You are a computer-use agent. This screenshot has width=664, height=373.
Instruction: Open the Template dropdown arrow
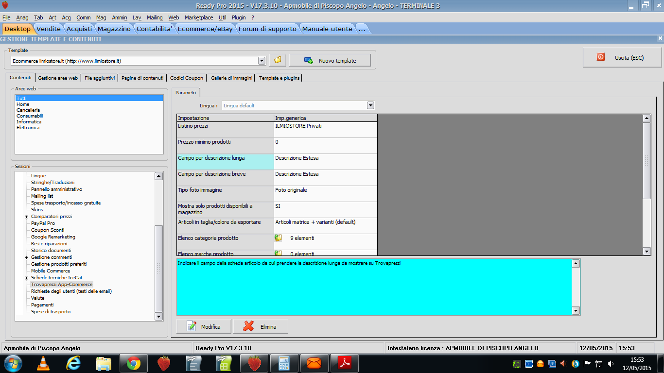pyautogui.click(x=262, y=61)
